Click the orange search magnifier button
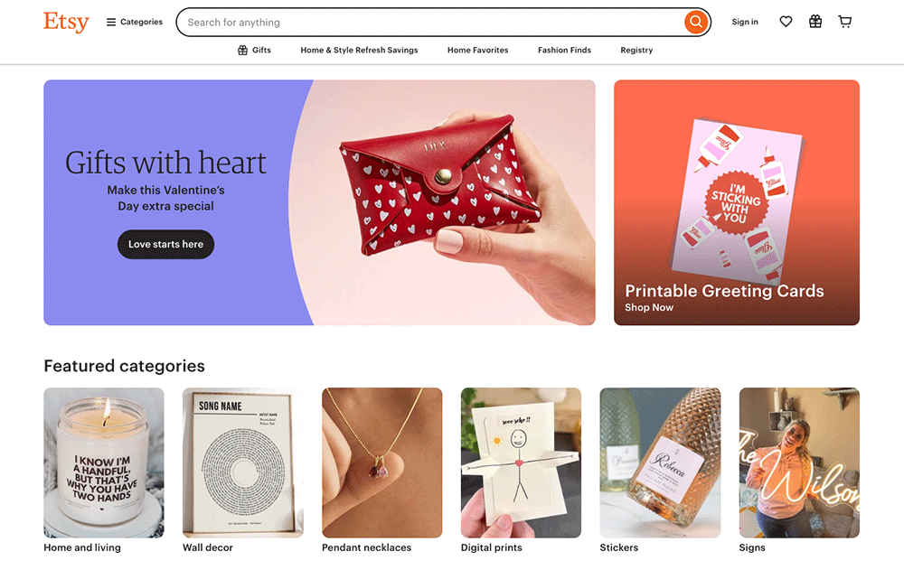 pos(696,22)
